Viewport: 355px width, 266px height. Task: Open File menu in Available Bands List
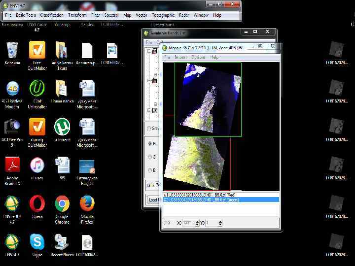coord(148,42)
